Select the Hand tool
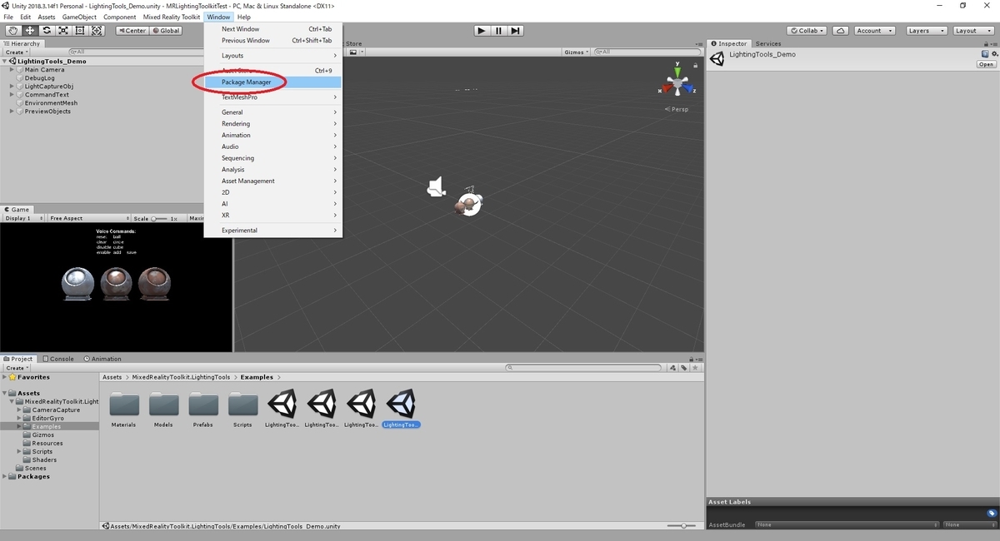Image resolution: width=1000 pixels, height=541 pixels. 12,31
